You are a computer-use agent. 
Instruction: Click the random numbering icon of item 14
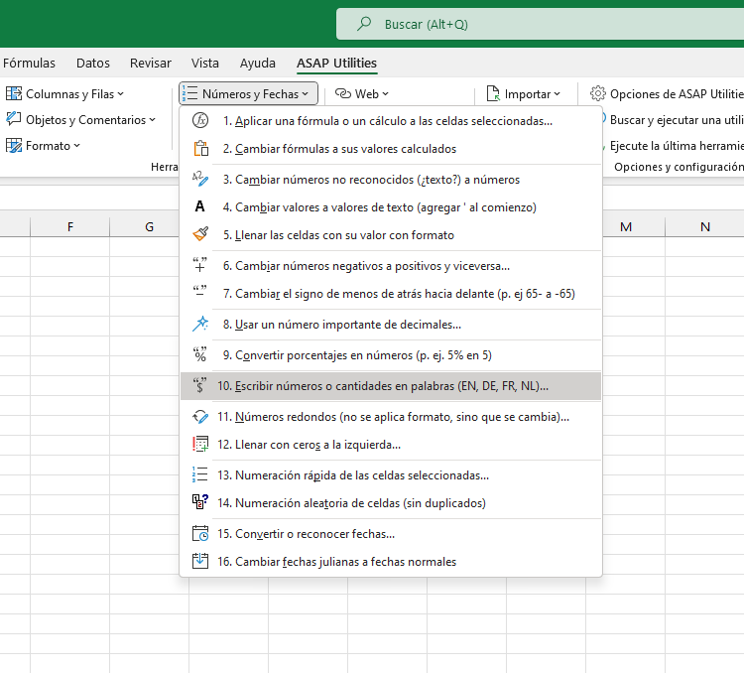[200, 502]
